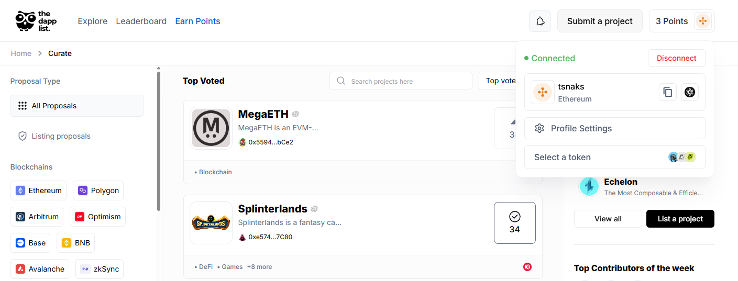Open the MegaETH project logo
This screenshot has height=281, width=738.
[x=211, y=128]
